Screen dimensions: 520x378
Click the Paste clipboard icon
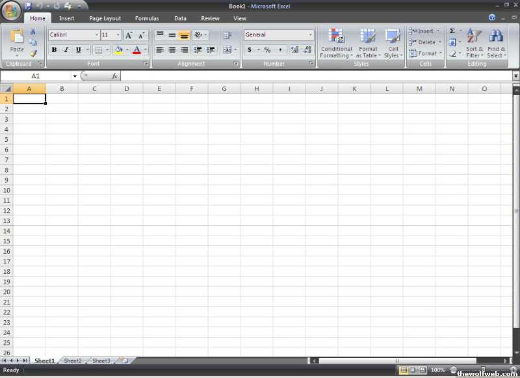17,40
